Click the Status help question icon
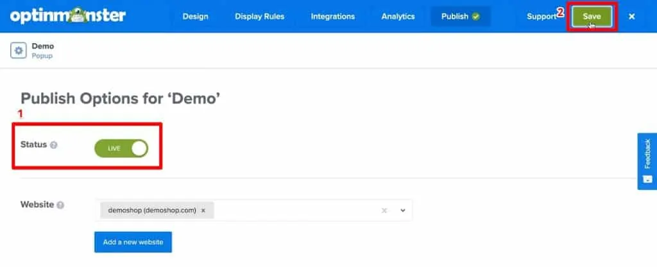The image size is (657, 267). click(x=54, y=145)
